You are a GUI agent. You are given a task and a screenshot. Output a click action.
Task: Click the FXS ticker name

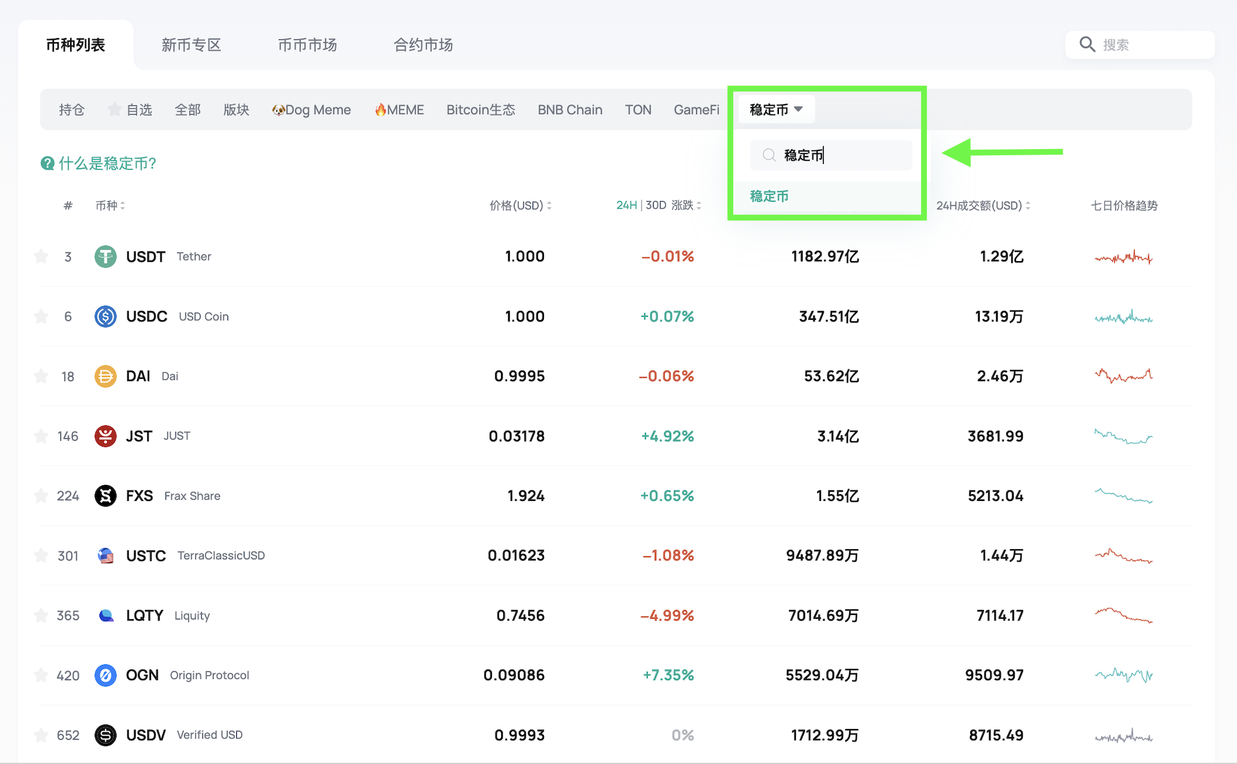(x=139, y=496)
